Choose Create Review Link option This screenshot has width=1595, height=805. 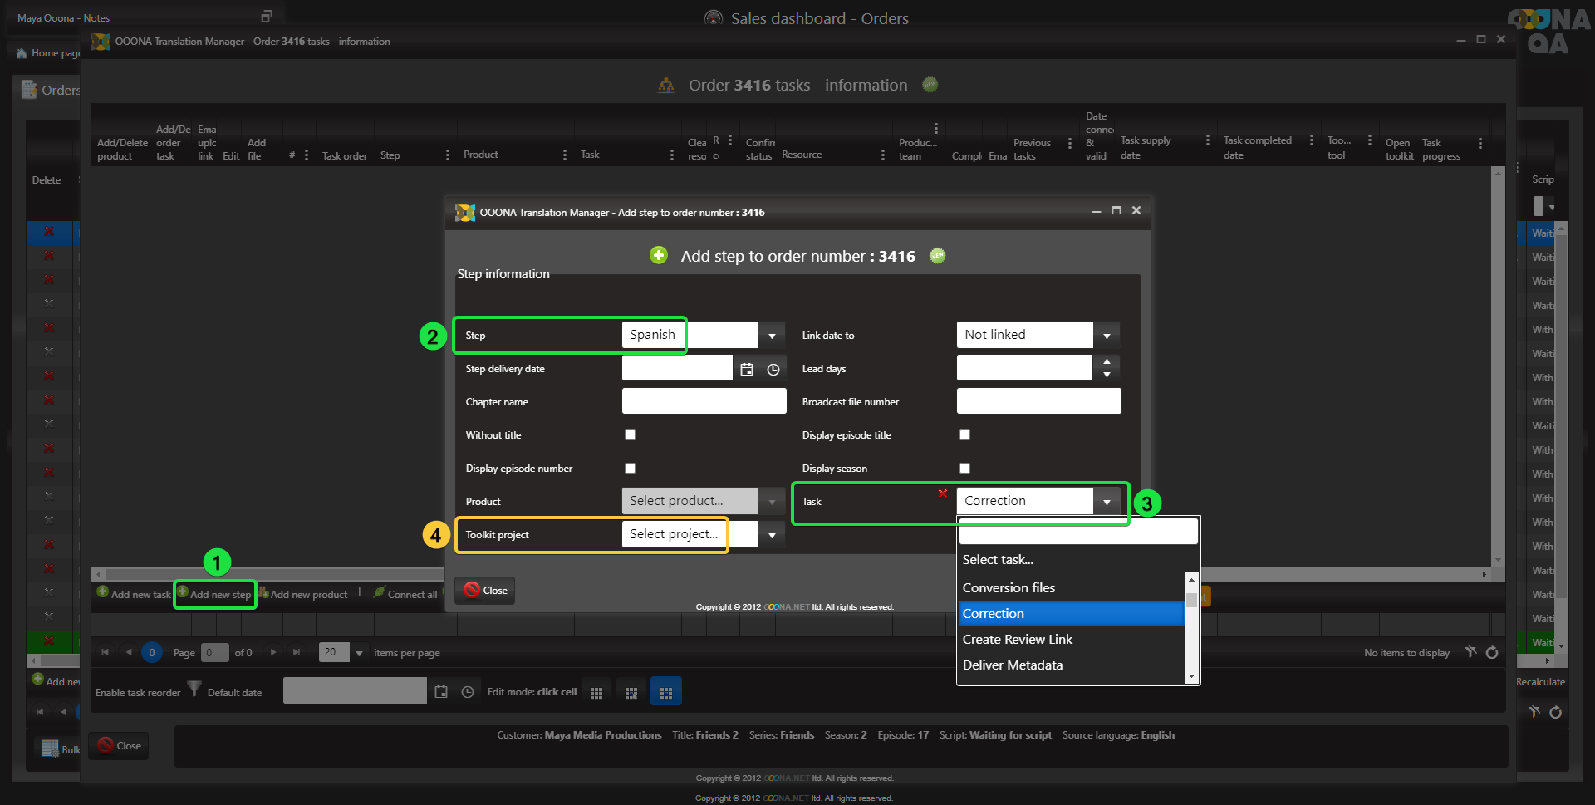click(1017, 639)
